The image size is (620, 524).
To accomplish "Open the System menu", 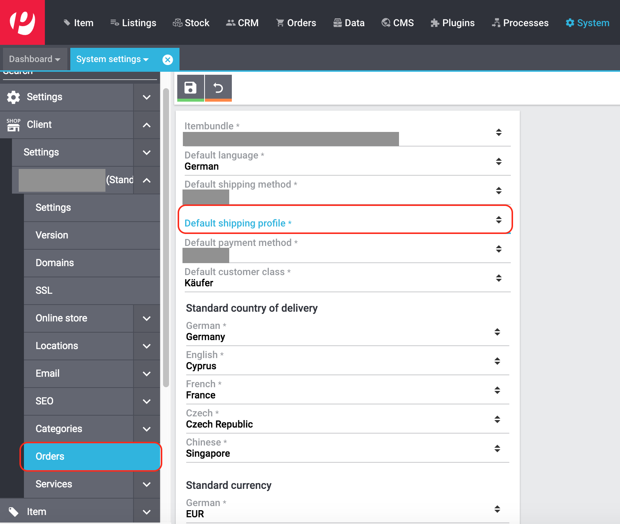I will [x=587, y=23].
